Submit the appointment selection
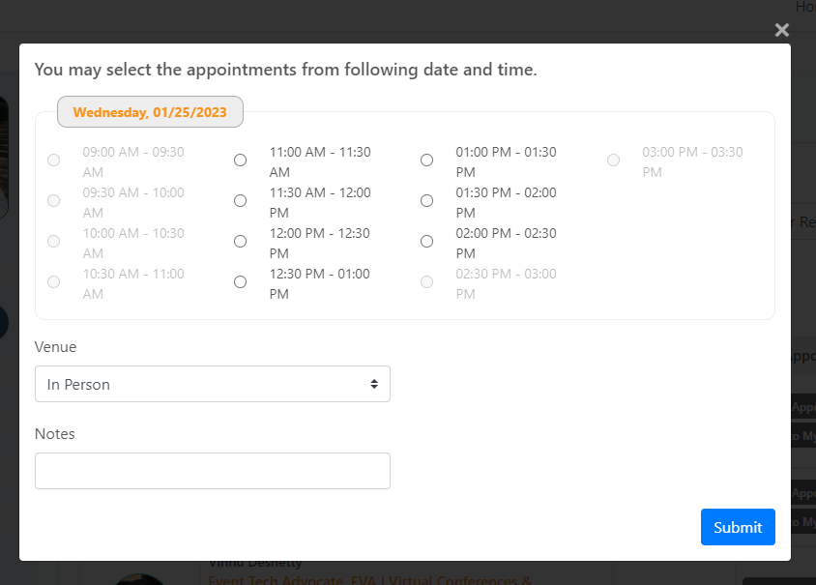The height and width of the screenshot is (585, 816). pyautogui.click(x=738, y=527)
